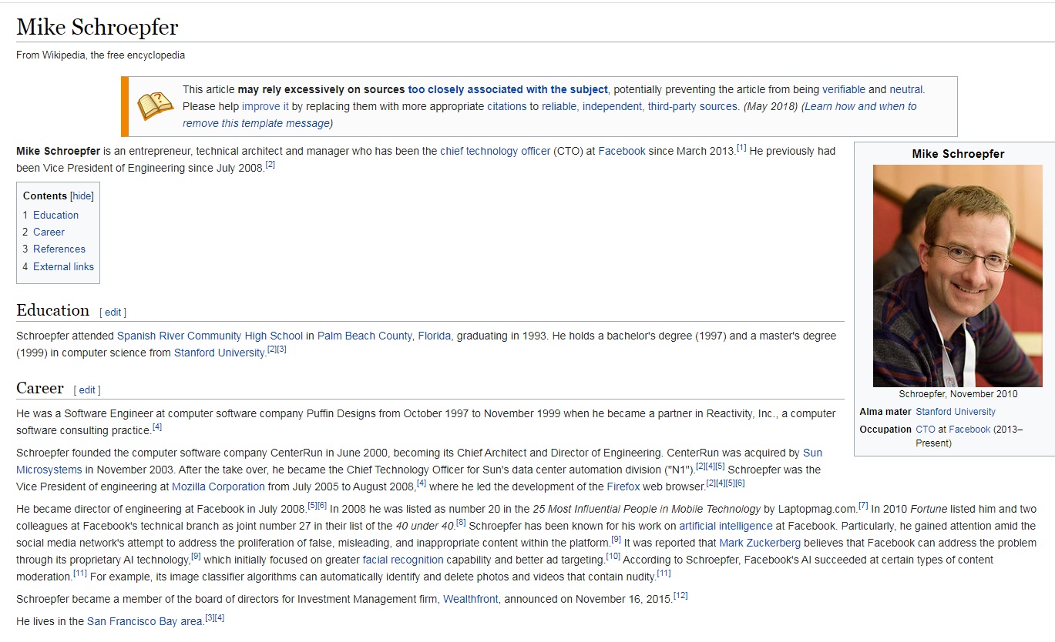
Task: Click the 'Alma mater' infobox label
Action: click(x=885, y=412)
